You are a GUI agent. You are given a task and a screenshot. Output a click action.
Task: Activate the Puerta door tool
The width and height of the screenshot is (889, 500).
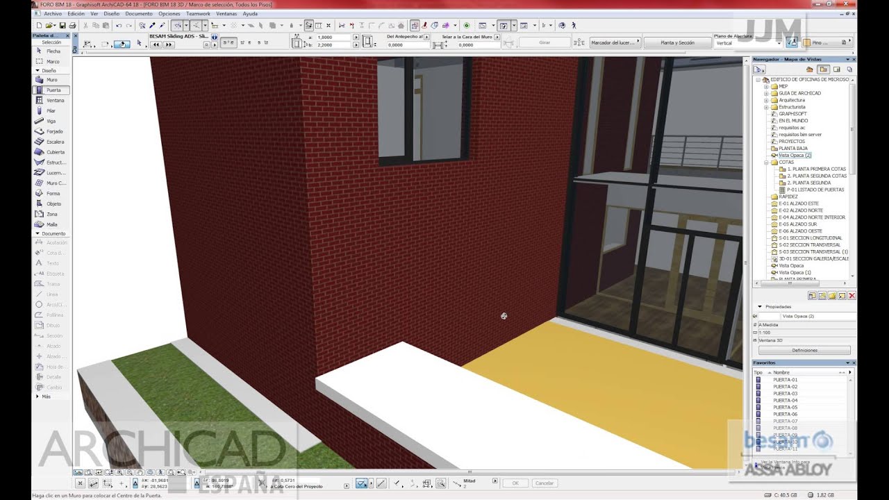(x=51, y=90)
